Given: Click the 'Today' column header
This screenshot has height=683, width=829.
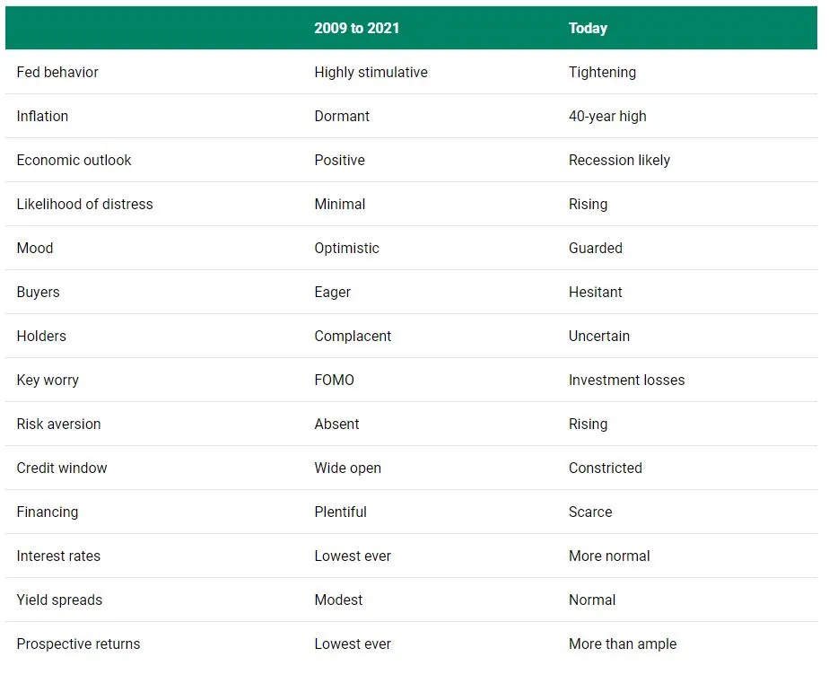Looking at the screenshot, I should tap(588, 28).
